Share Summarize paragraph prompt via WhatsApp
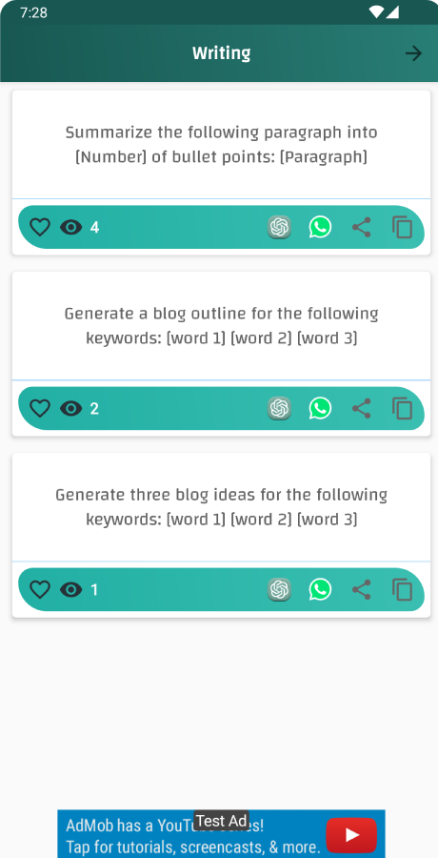The image size is (438, 858). click(320, 227)
